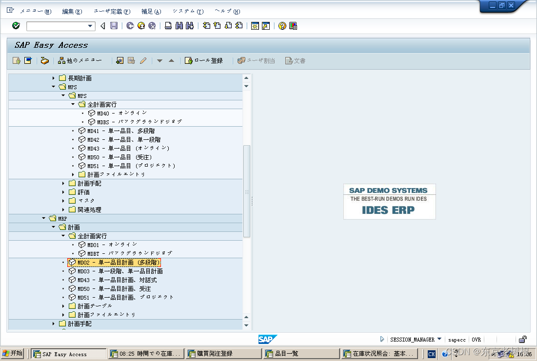537x361 pixels.
Task: Select MD02 - 単一品目計画 (多段階) transaction
Action: [114, 263]
